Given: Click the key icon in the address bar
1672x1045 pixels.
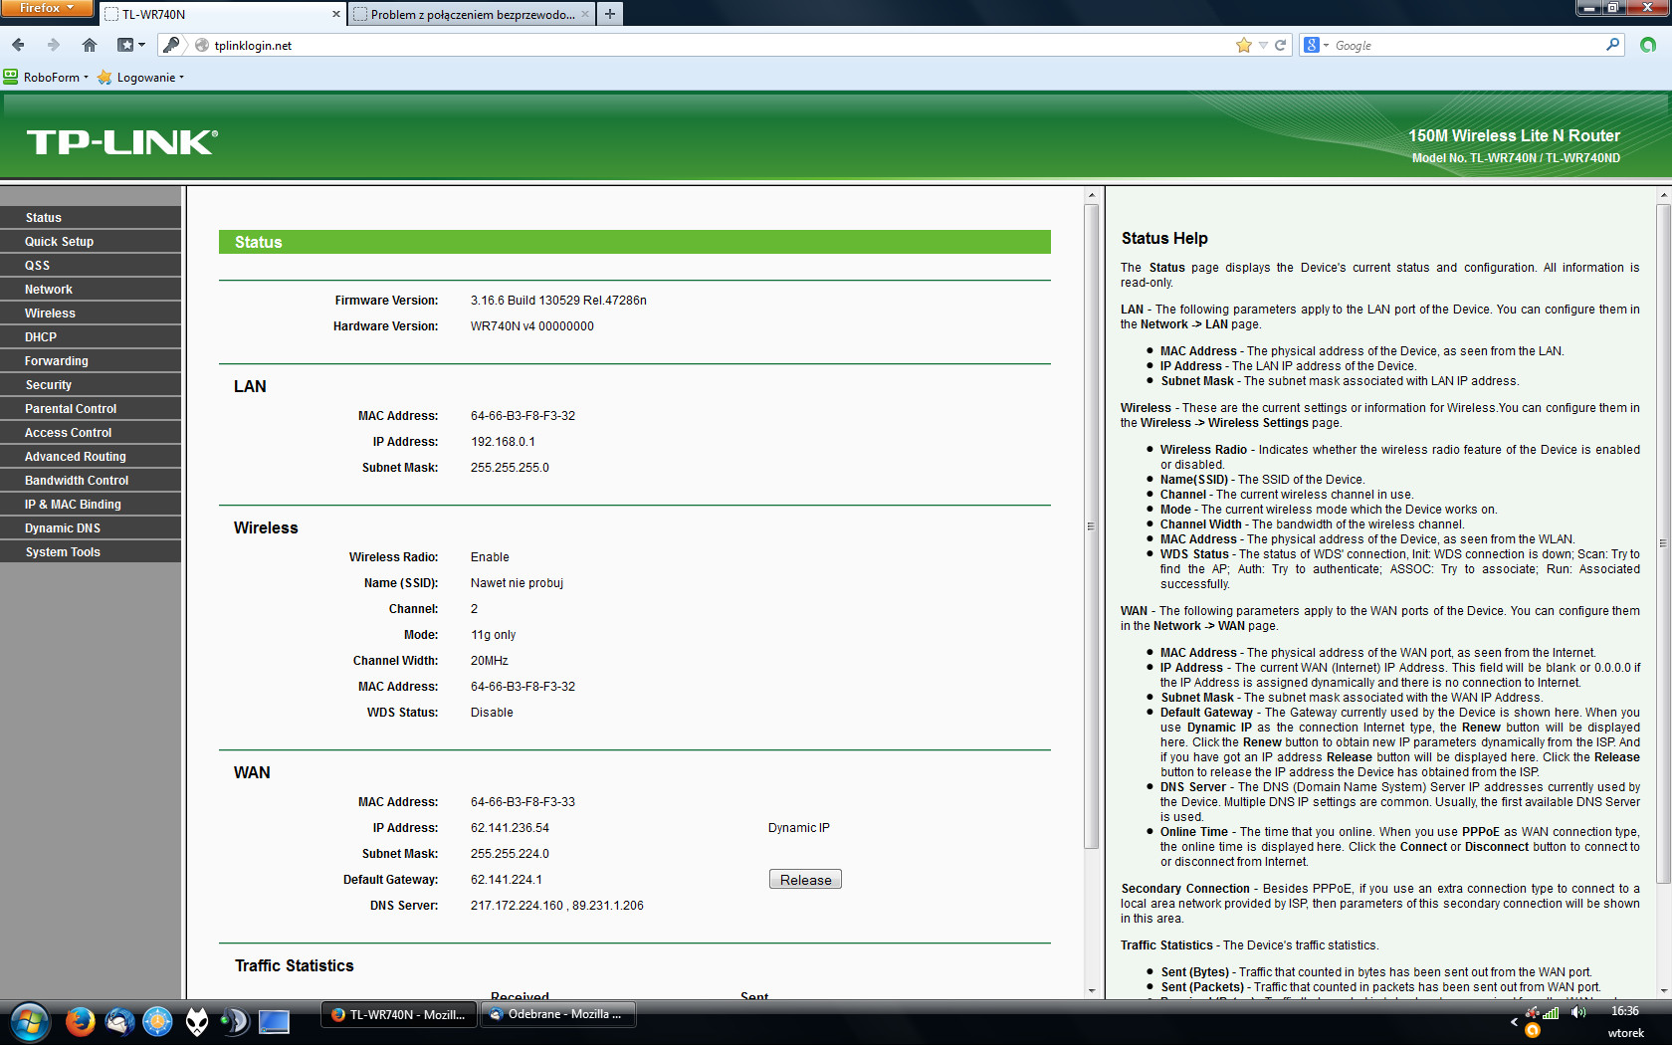Looking at the screenshot, I should (x=171, y=45).
